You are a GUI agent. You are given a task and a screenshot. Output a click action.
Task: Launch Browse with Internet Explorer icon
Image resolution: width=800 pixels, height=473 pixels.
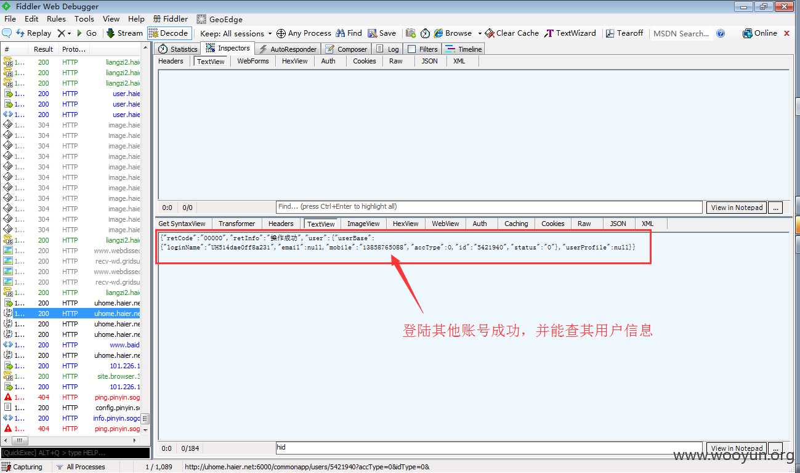tap(453, 33)
